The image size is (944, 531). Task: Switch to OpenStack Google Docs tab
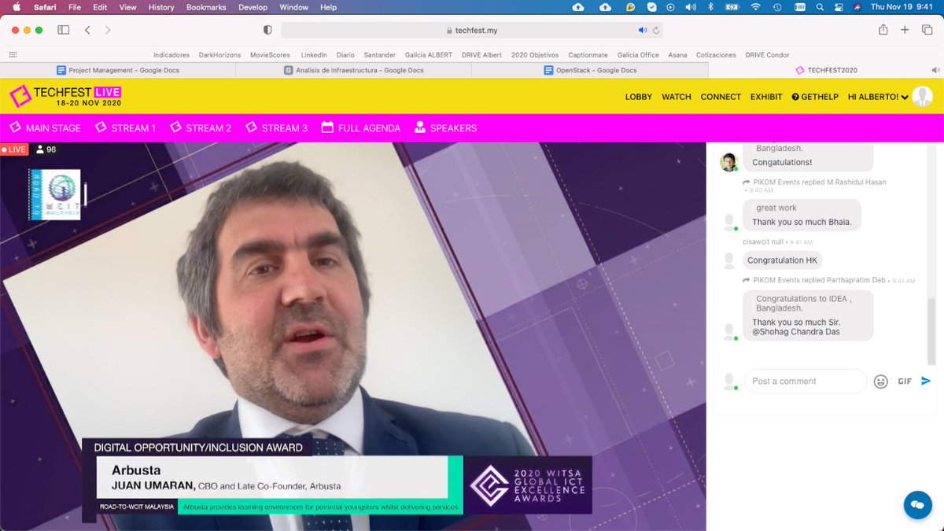[x=590, y=70]
